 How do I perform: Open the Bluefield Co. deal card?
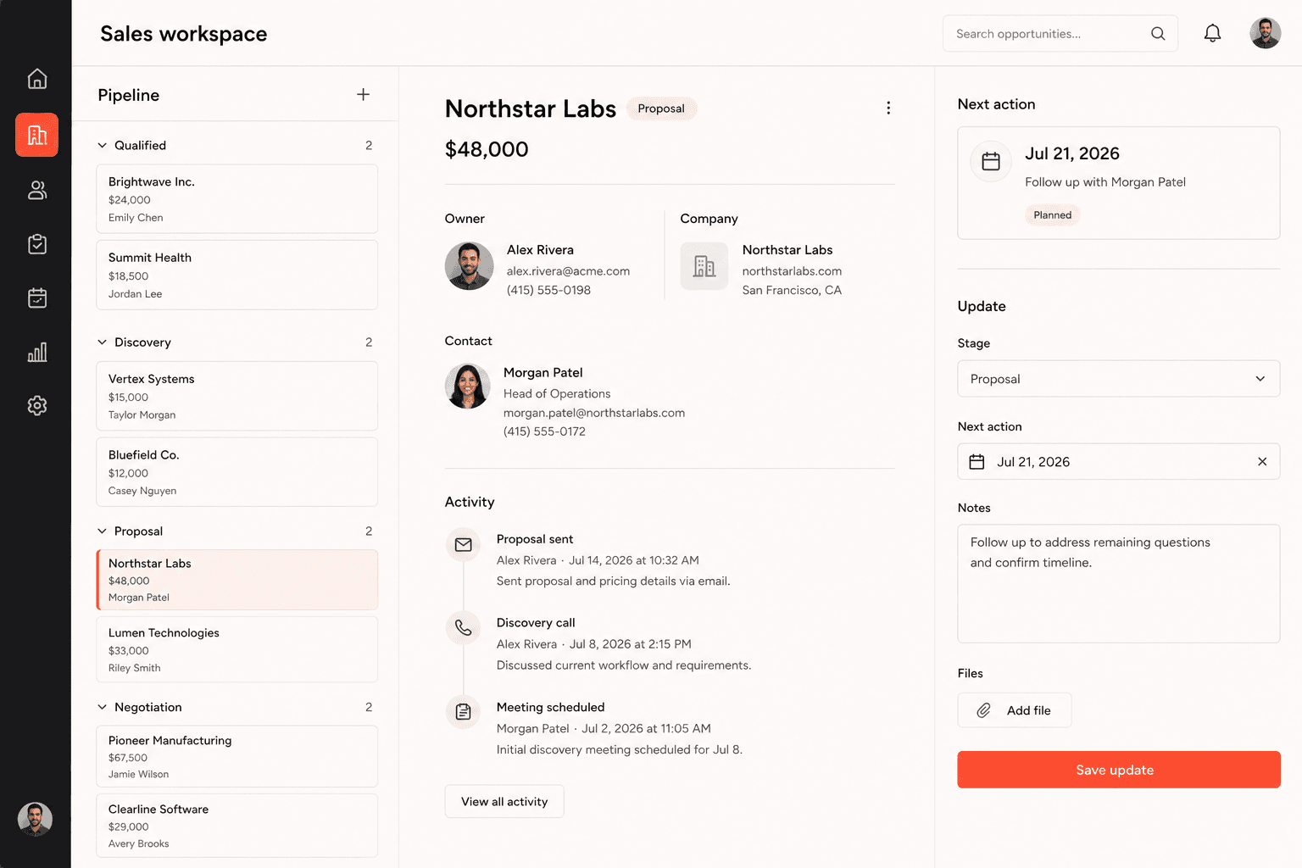[236, 472]
